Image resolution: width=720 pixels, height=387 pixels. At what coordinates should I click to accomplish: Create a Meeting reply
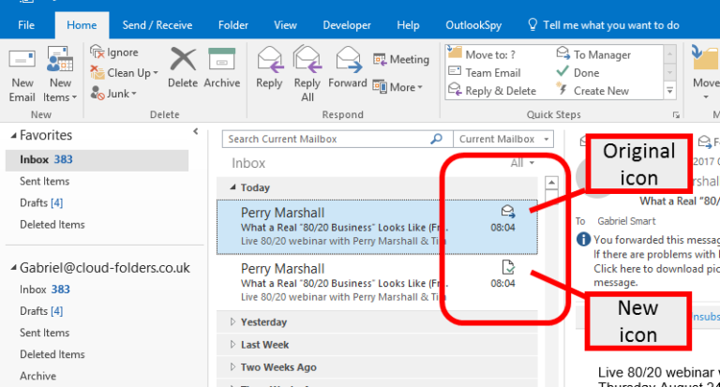pos(401,60)
